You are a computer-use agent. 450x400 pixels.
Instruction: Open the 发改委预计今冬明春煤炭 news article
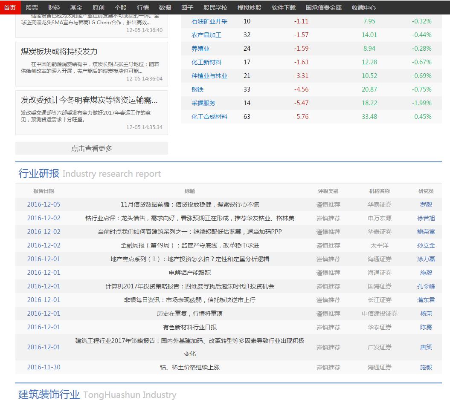coord(89,100)
